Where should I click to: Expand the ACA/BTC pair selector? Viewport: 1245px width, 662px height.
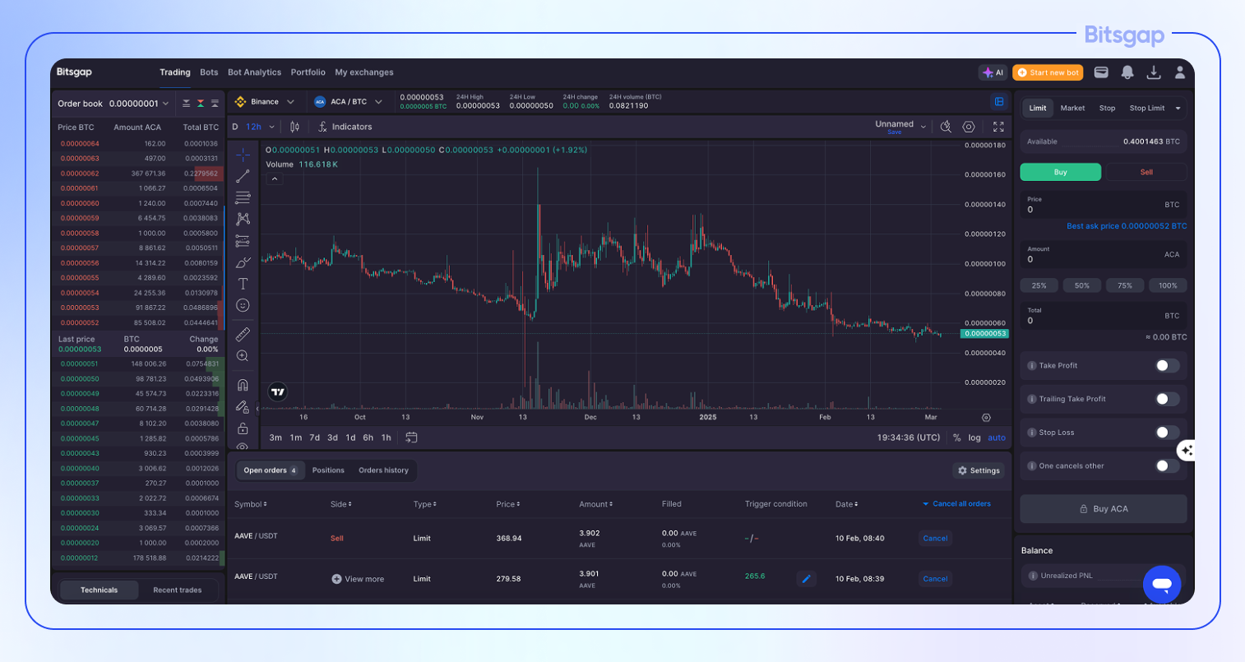349,101
